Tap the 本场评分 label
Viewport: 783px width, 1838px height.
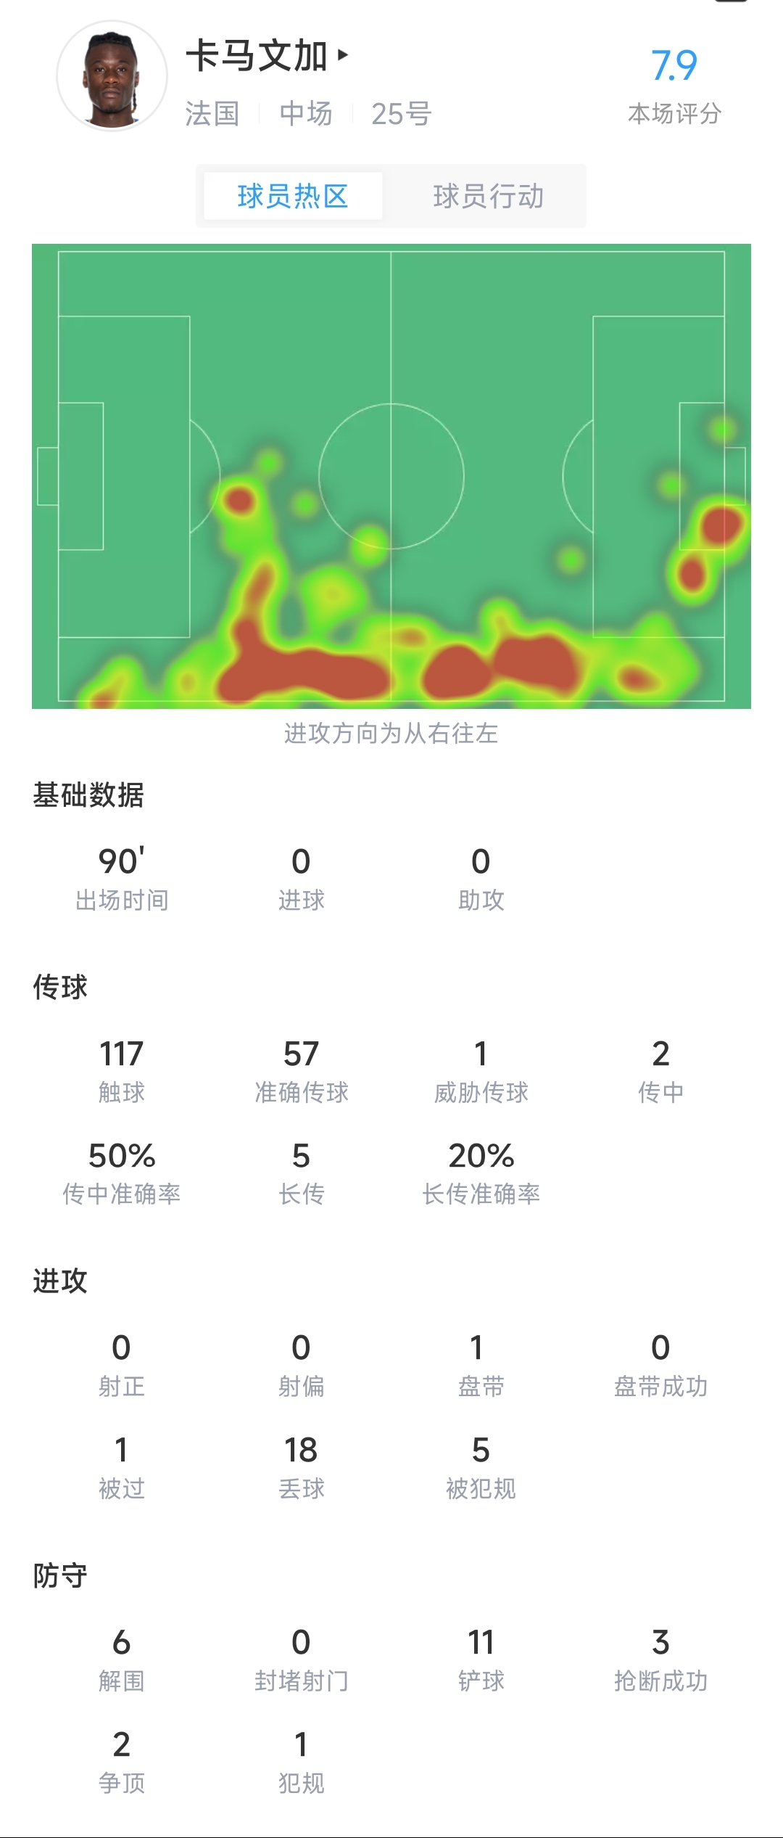tap(674, 114)
